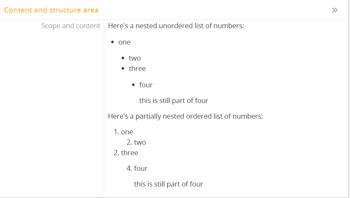Click bullet item "three" in unordered list
Viewport: 350px width, 198px height.
click(137, 69)
